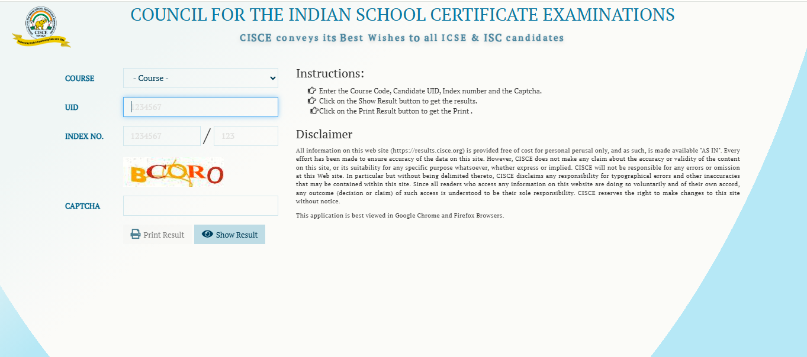The height and width of the screenshot is (357, 807).
Task: Click the hand icon beside Show Result instruction
Action: tap(312, 100)
